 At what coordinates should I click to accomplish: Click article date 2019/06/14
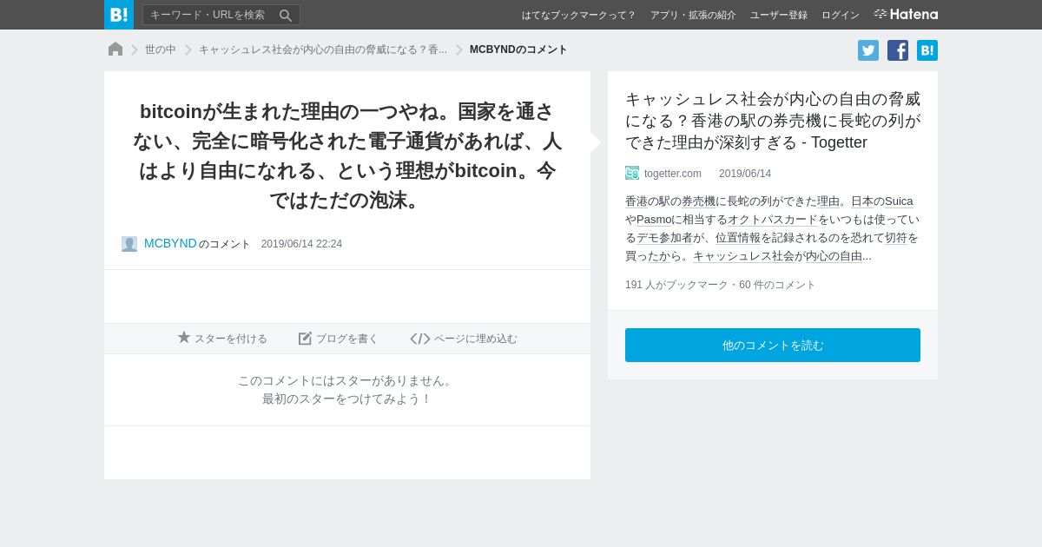(745, 174)
